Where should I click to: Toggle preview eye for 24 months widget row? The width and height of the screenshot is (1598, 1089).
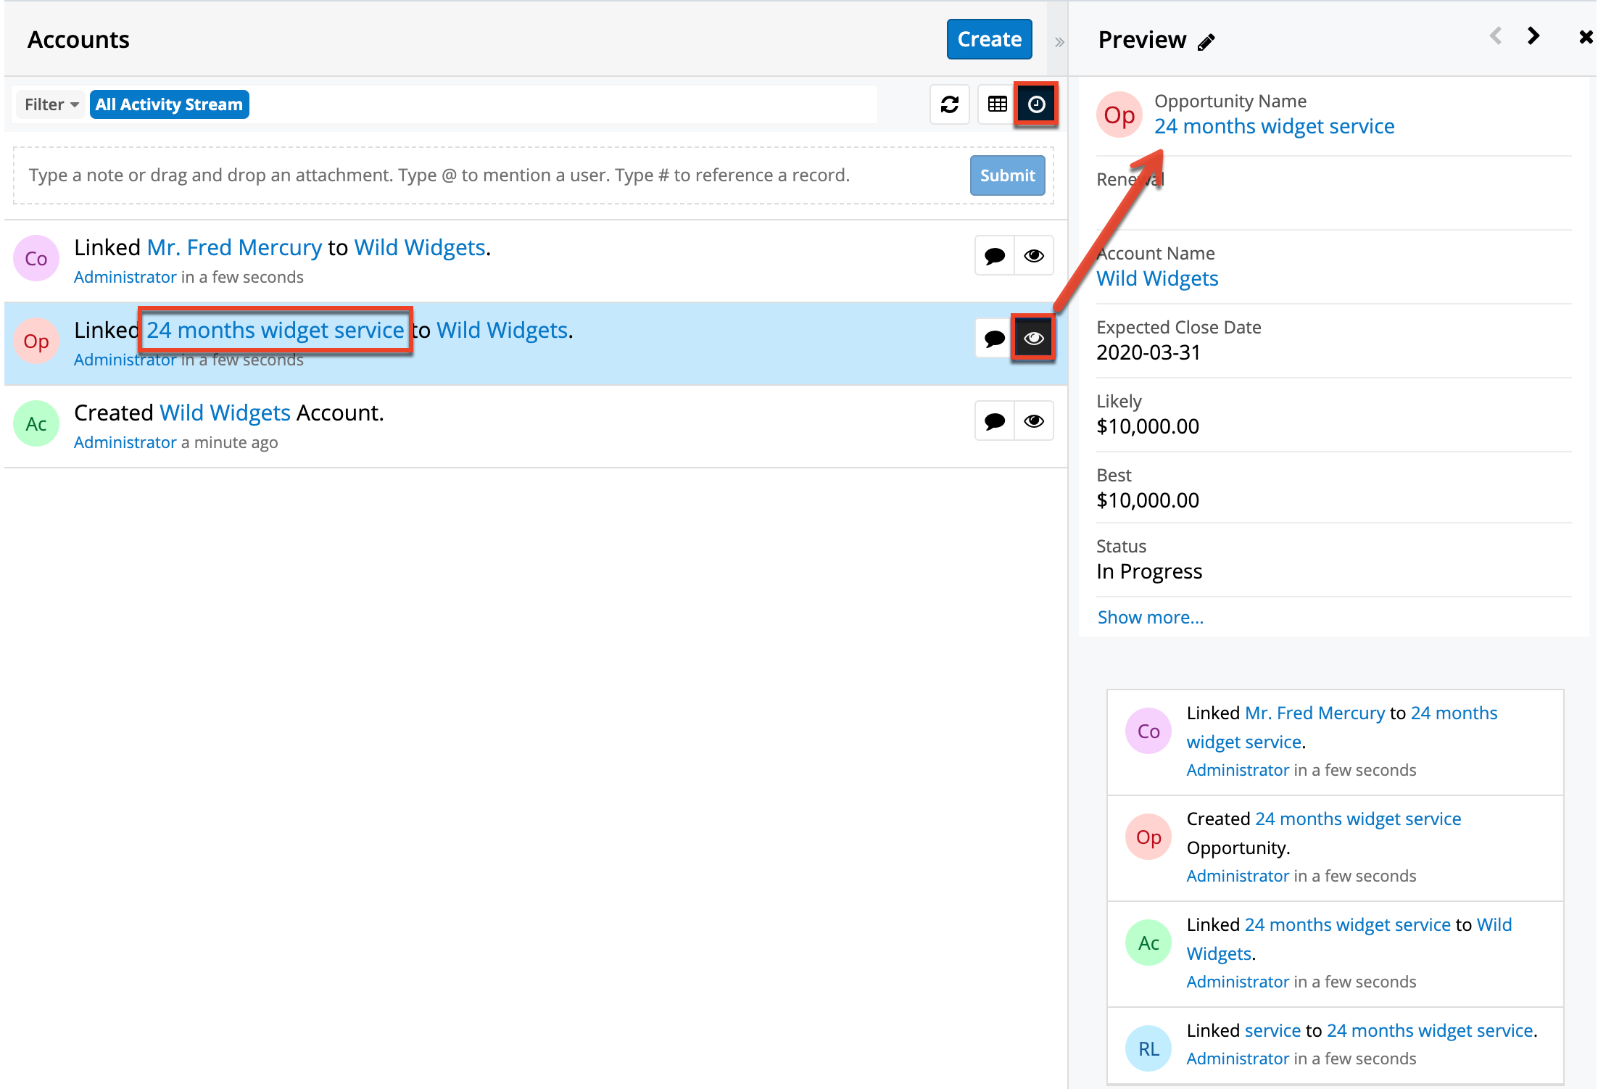coord(1034,338)
